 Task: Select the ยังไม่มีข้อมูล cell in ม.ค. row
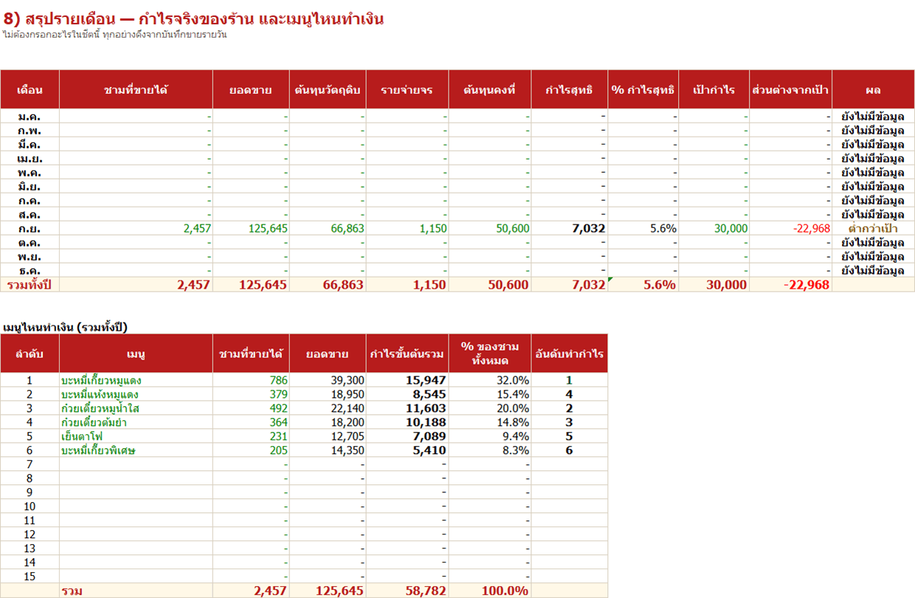pyautogui.click(x=874, y=117)
